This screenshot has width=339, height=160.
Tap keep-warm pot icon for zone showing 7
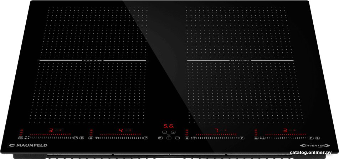(x=187, y=138)
